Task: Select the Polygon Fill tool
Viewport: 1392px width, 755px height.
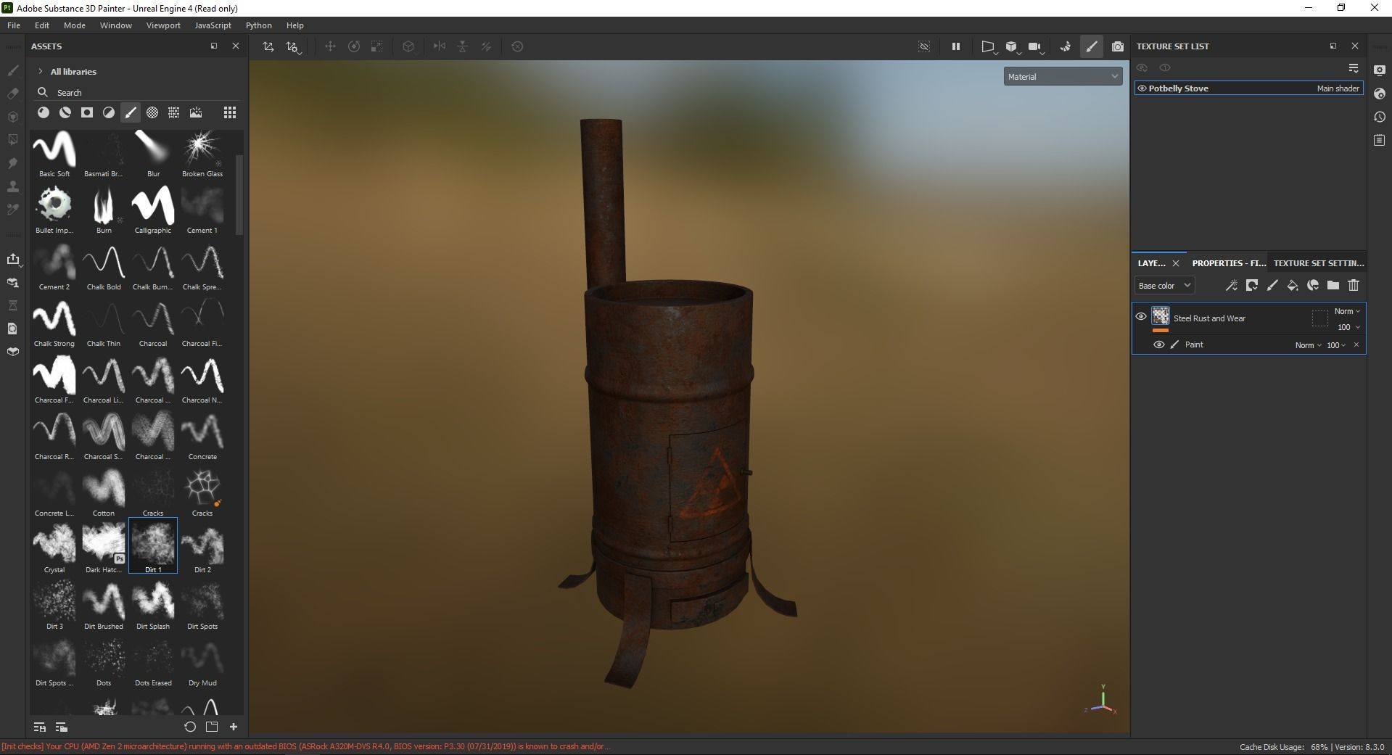Action: click(12, 140)
